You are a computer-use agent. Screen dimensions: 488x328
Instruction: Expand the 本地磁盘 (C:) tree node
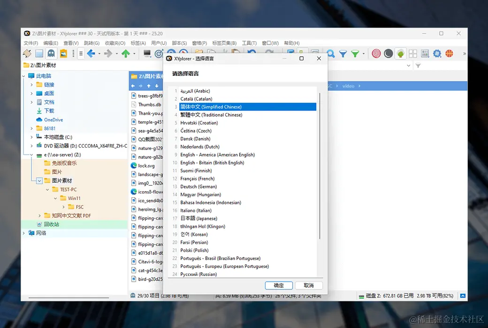pyautogui.click(x=31, y=137)
